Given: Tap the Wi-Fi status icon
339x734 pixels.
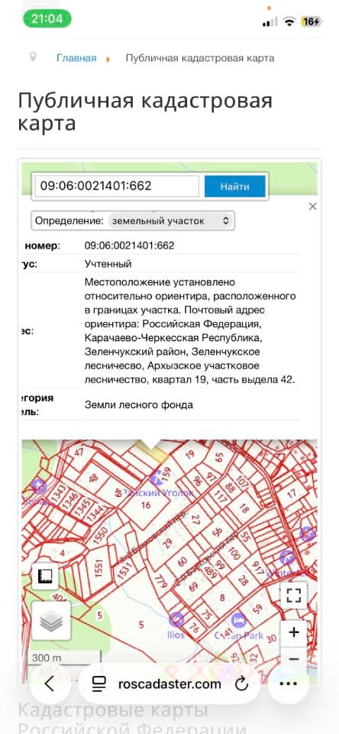Looking at the screenshot, I should coord(290,21).
